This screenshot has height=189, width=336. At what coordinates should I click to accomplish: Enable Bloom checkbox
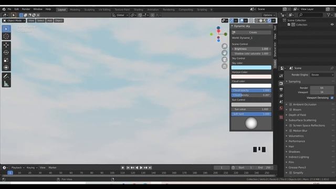click(290, 110)
